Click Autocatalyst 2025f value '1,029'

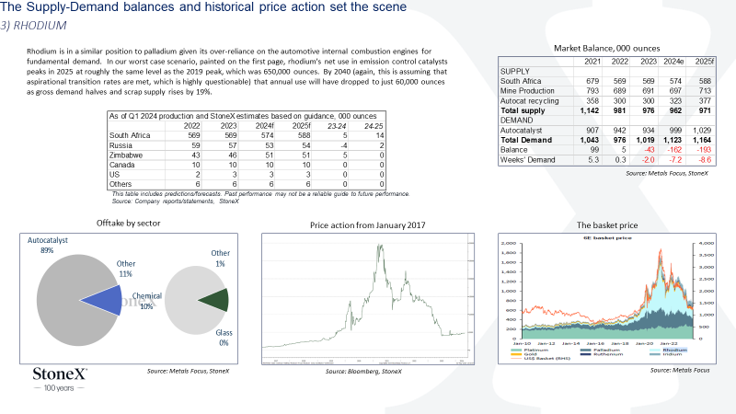702,130
